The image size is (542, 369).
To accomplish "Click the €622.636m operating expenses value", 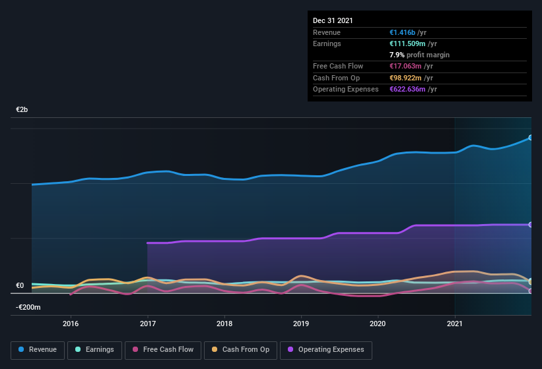I will [x=407, y=90].
